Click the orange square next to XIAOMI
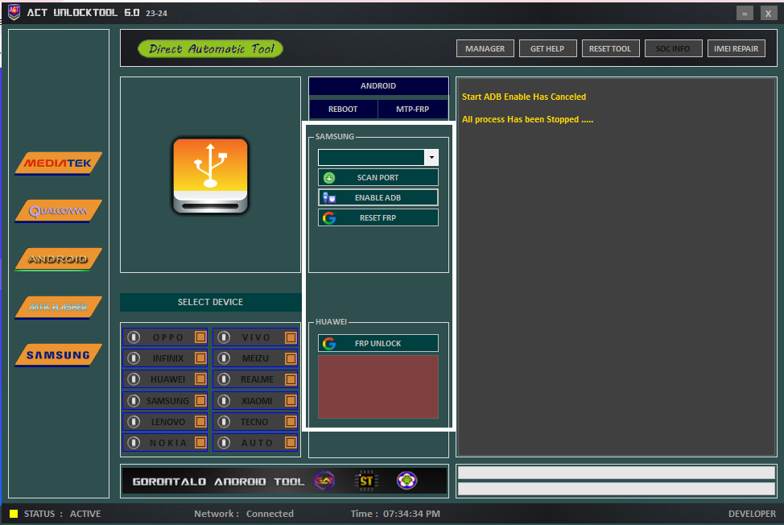This screenshot has width=784, height=525. coord(291,400)
